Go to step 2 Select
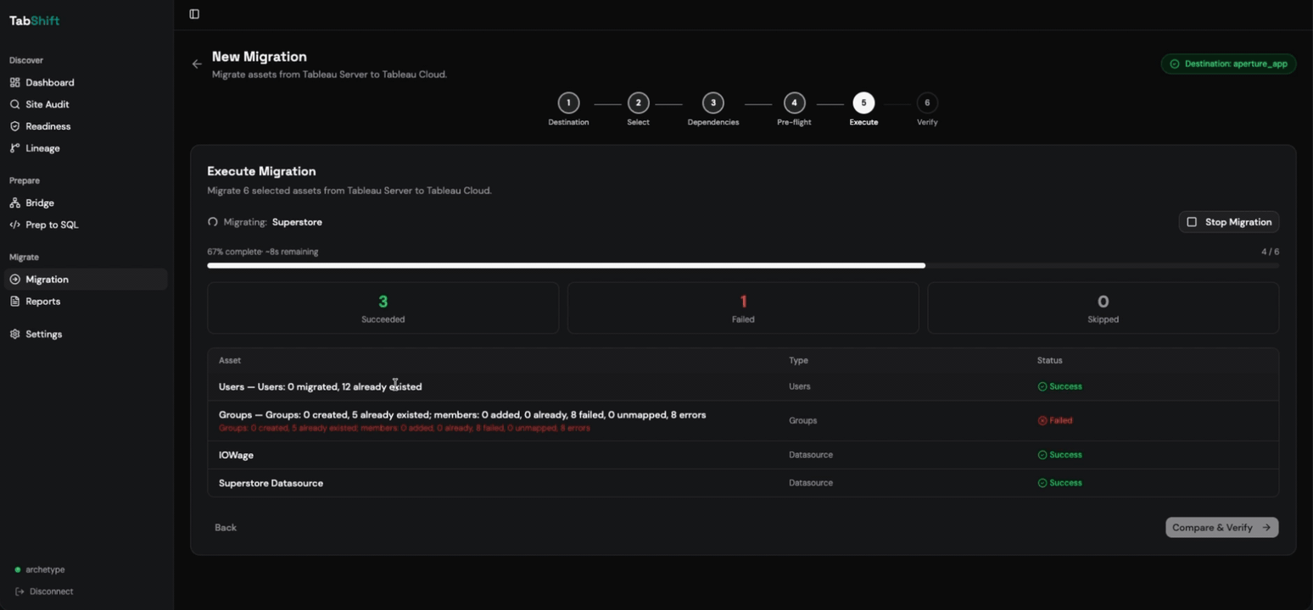 (638, 103)
